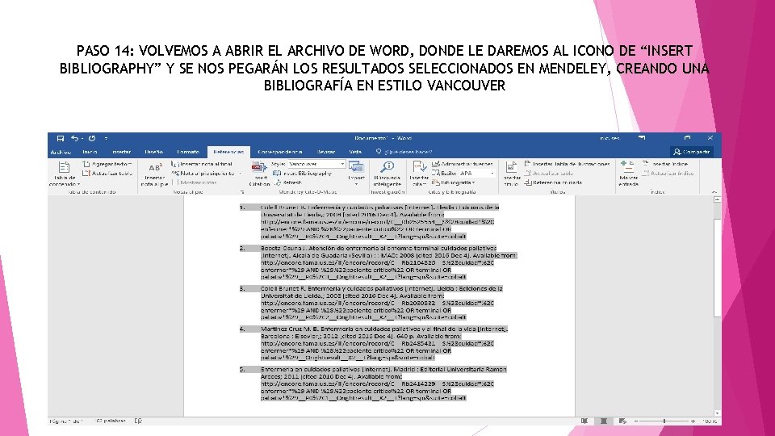Click the Redo/Repeat icon in the title bar

pyautogui.click(x=92, y=138)
